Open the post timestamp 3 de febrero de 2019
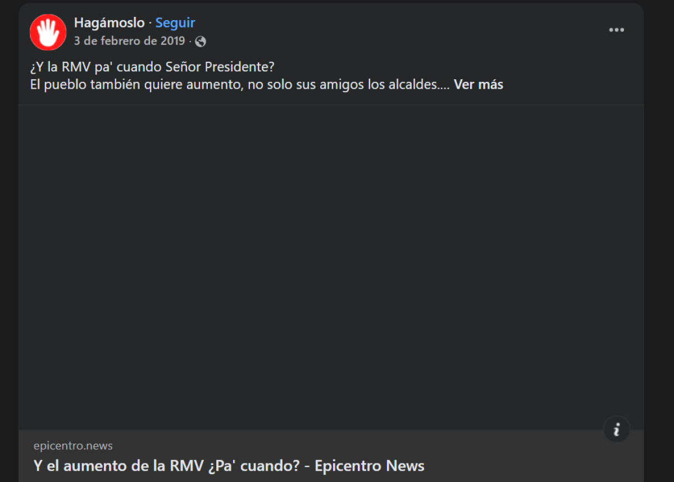Image resolution: width=674 pixels, height=482 pixels. pyautogui.click(x=130, y=41)
